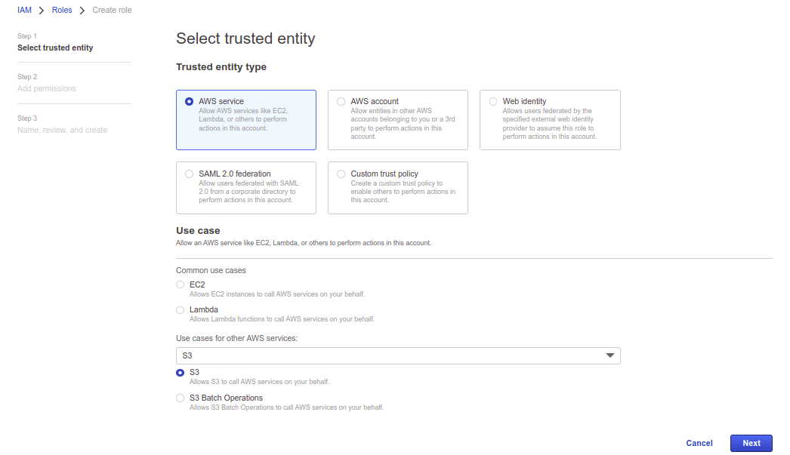Viewport: 790px width, 455px height.
Task: Go to IAM breadcrumb link
Action: 24,11
